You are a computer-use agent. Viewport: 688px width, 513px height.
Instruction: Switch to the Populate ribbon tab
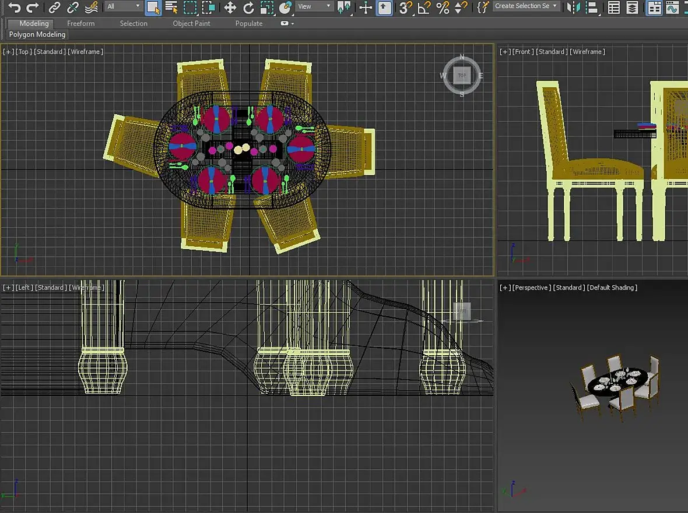[249, 23]
